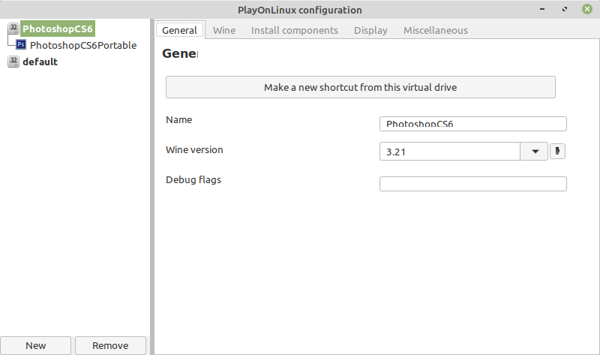Screen dimensions: 600x355
Task: Open the Miscellaneous tab
Action: coord(436,30)
